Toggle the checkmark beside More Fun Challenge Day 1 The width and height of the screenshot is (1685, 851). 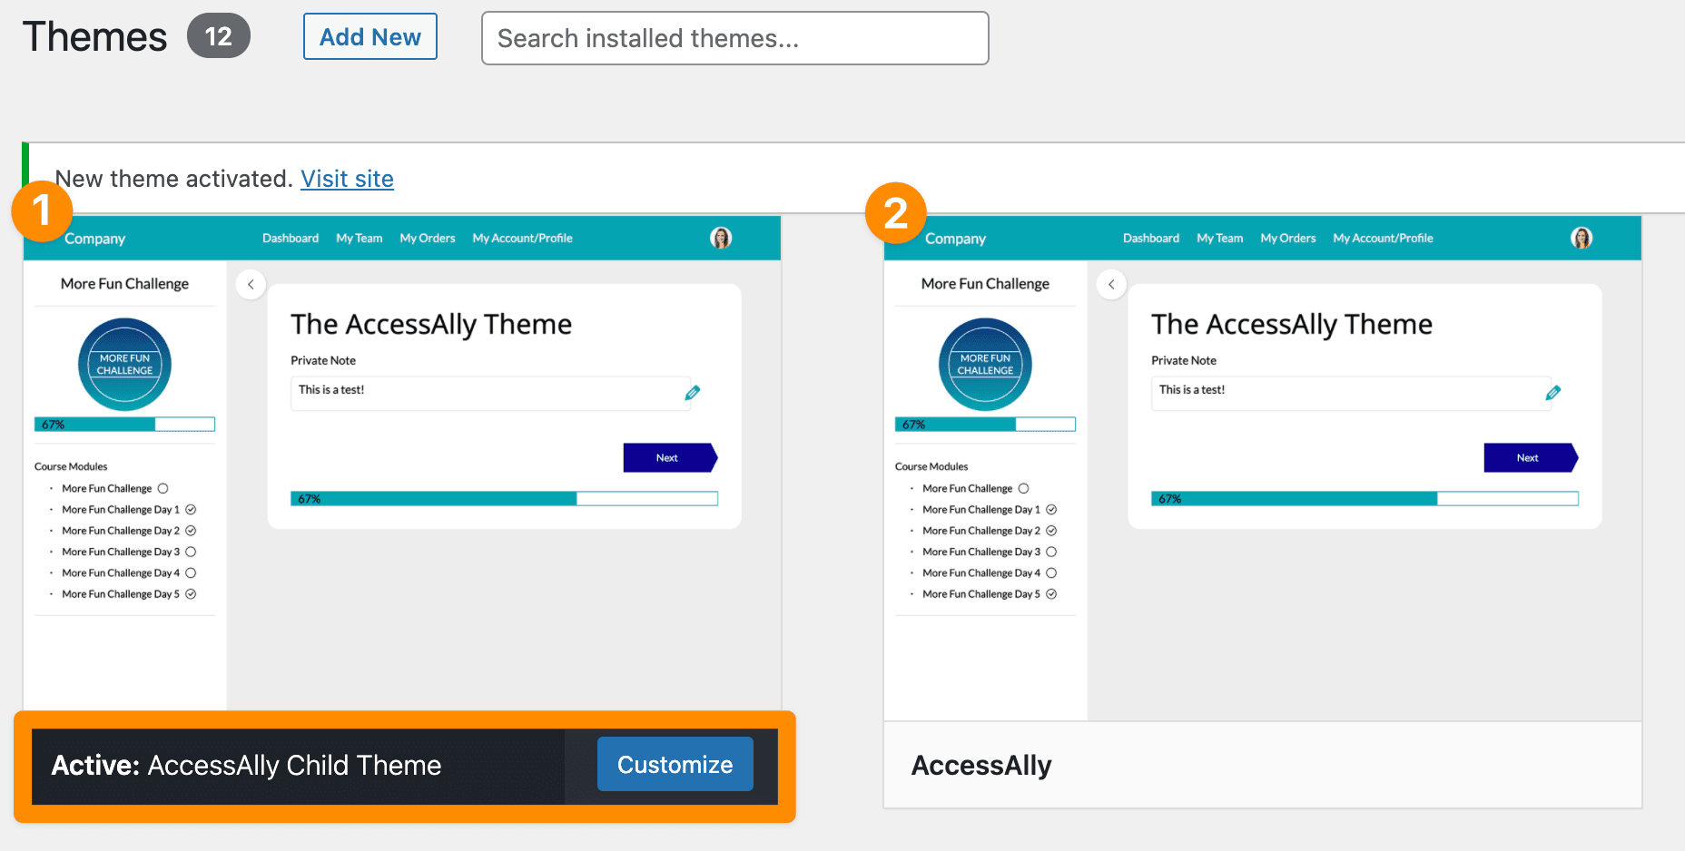[191, 509]
